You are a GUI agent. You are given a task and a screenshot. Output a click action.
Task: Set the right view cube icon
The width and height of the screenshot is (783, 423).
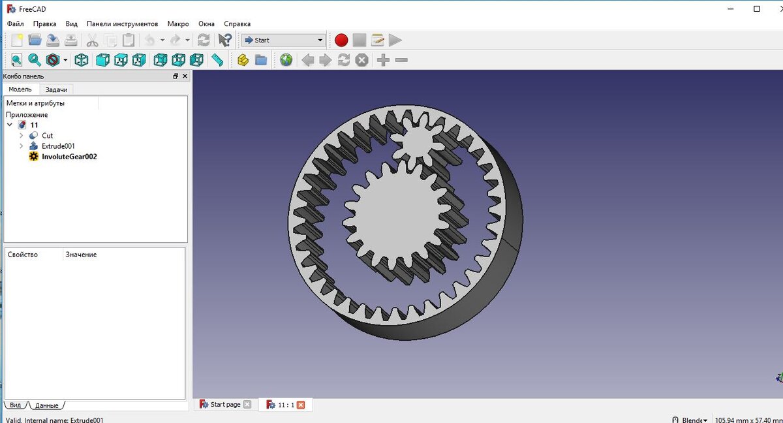(x=139, y=60)
